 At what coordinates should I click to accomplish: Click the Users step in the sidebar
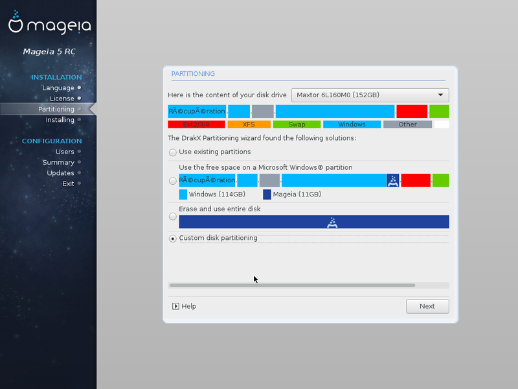pos(65,152)
